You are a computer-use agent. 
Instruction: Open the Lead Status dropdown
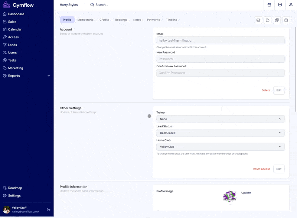[x=220, y=133]
